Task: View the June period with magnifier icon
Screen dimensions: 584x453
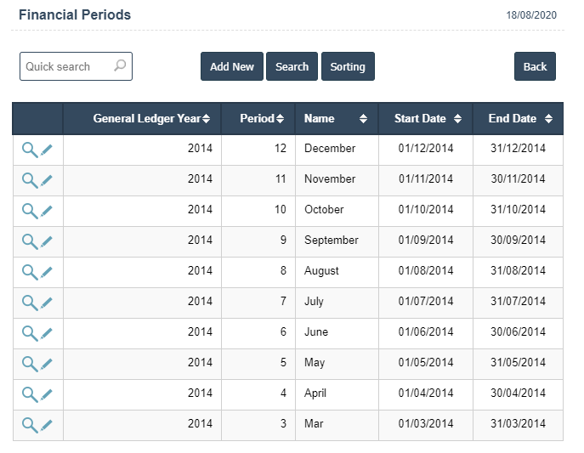Action: [x=29, y=333]
